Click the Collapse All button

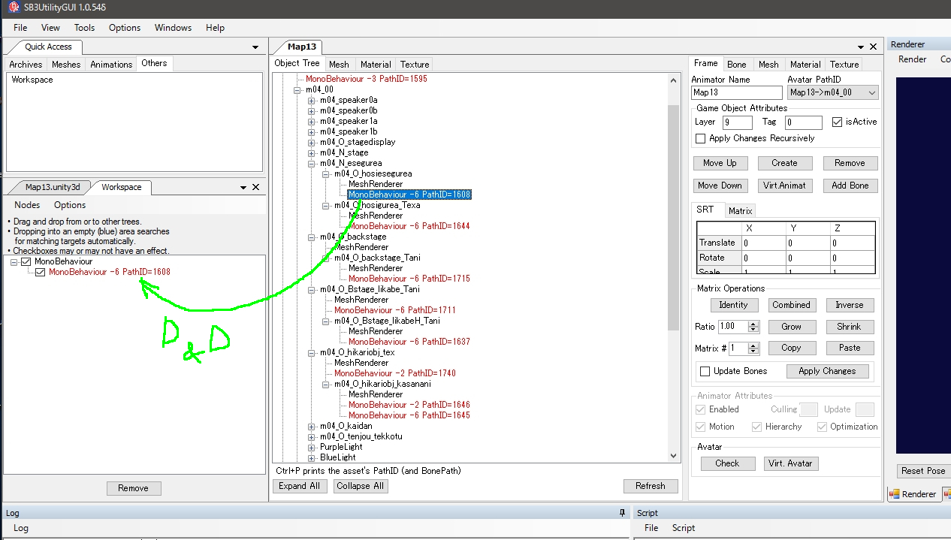tap(361, 486)
